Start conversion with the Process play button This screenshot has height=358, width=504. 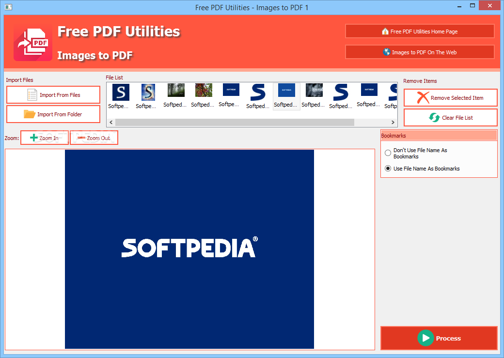tap(439, 338)
